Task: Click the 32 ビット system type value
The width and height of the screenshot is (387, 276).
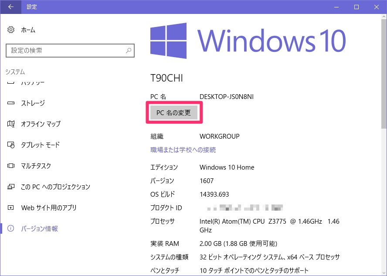Action: [x=269, y=257]
